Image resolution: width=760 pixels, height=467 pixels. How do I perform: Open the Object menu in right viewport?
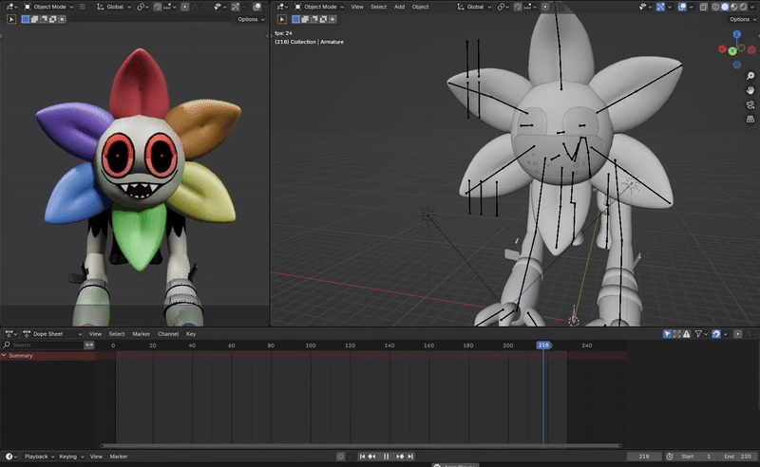point(420,7)
